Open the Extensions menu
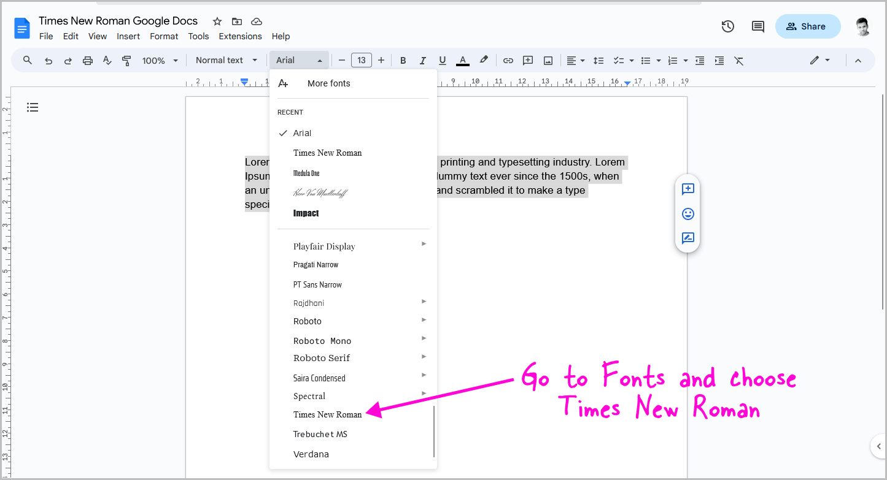 point(240,36)
